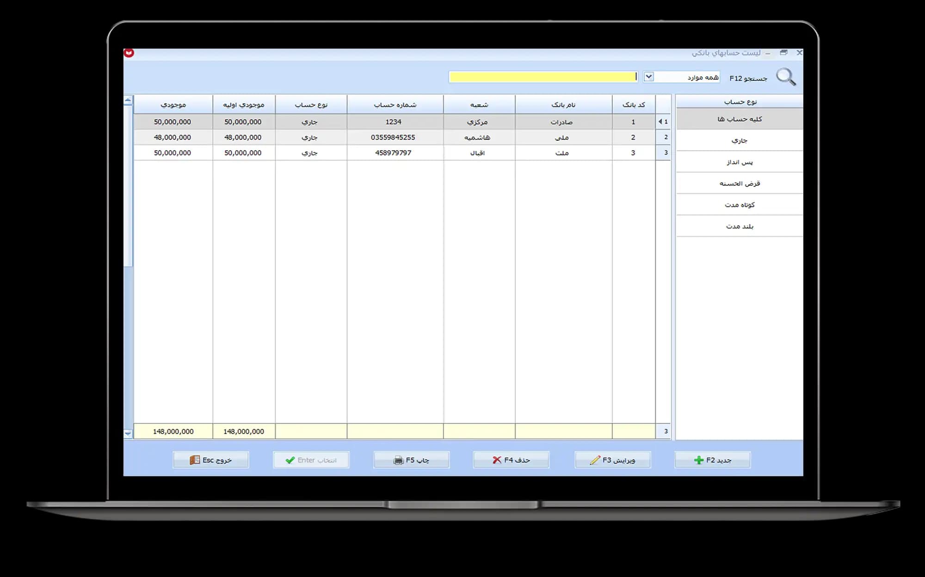
Task: Click the pencil icon on ویرایش
Action: [595, 460]
